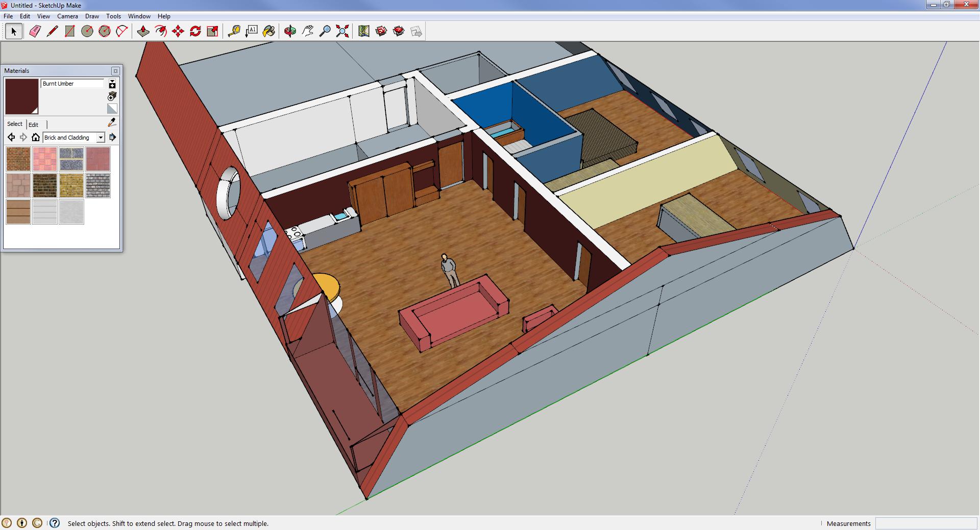Pick the Sample Paint eyedropper
Image resolution: width=980 pixels, height=530 pixels.
(112, 123)
